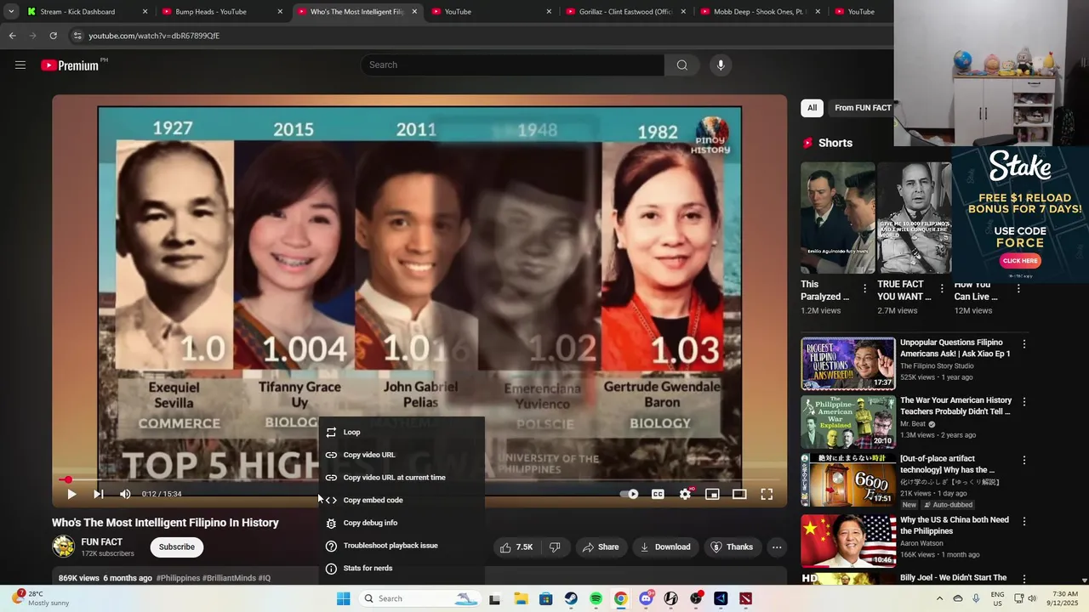Focus the address bar URL
Screen dimensions: 1089x612
[x=154, y=36]
